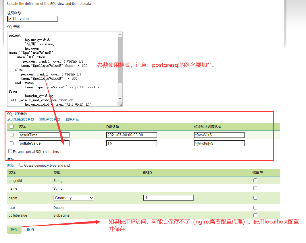Check the resultTime parameter row checkbox

[x=12, y=135]
